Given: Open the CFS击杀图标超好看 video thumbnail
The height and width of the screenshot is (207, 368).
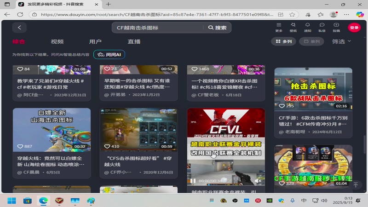Looking at the screenshot, I should click(x=138, y=130).
